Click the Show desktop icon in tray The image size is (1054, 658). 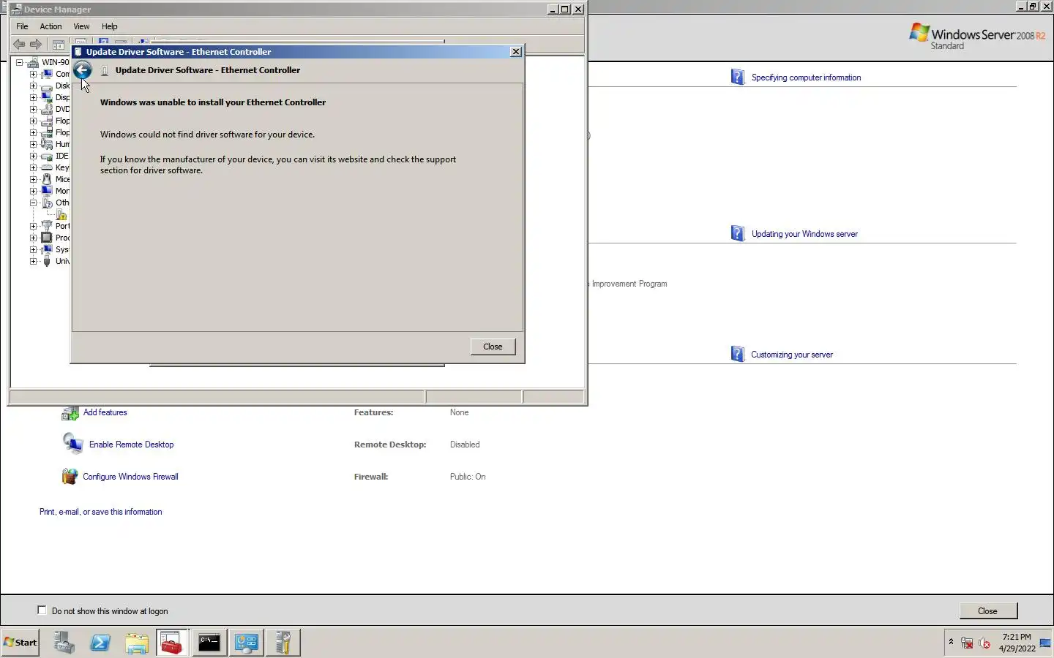point(1045,643)
